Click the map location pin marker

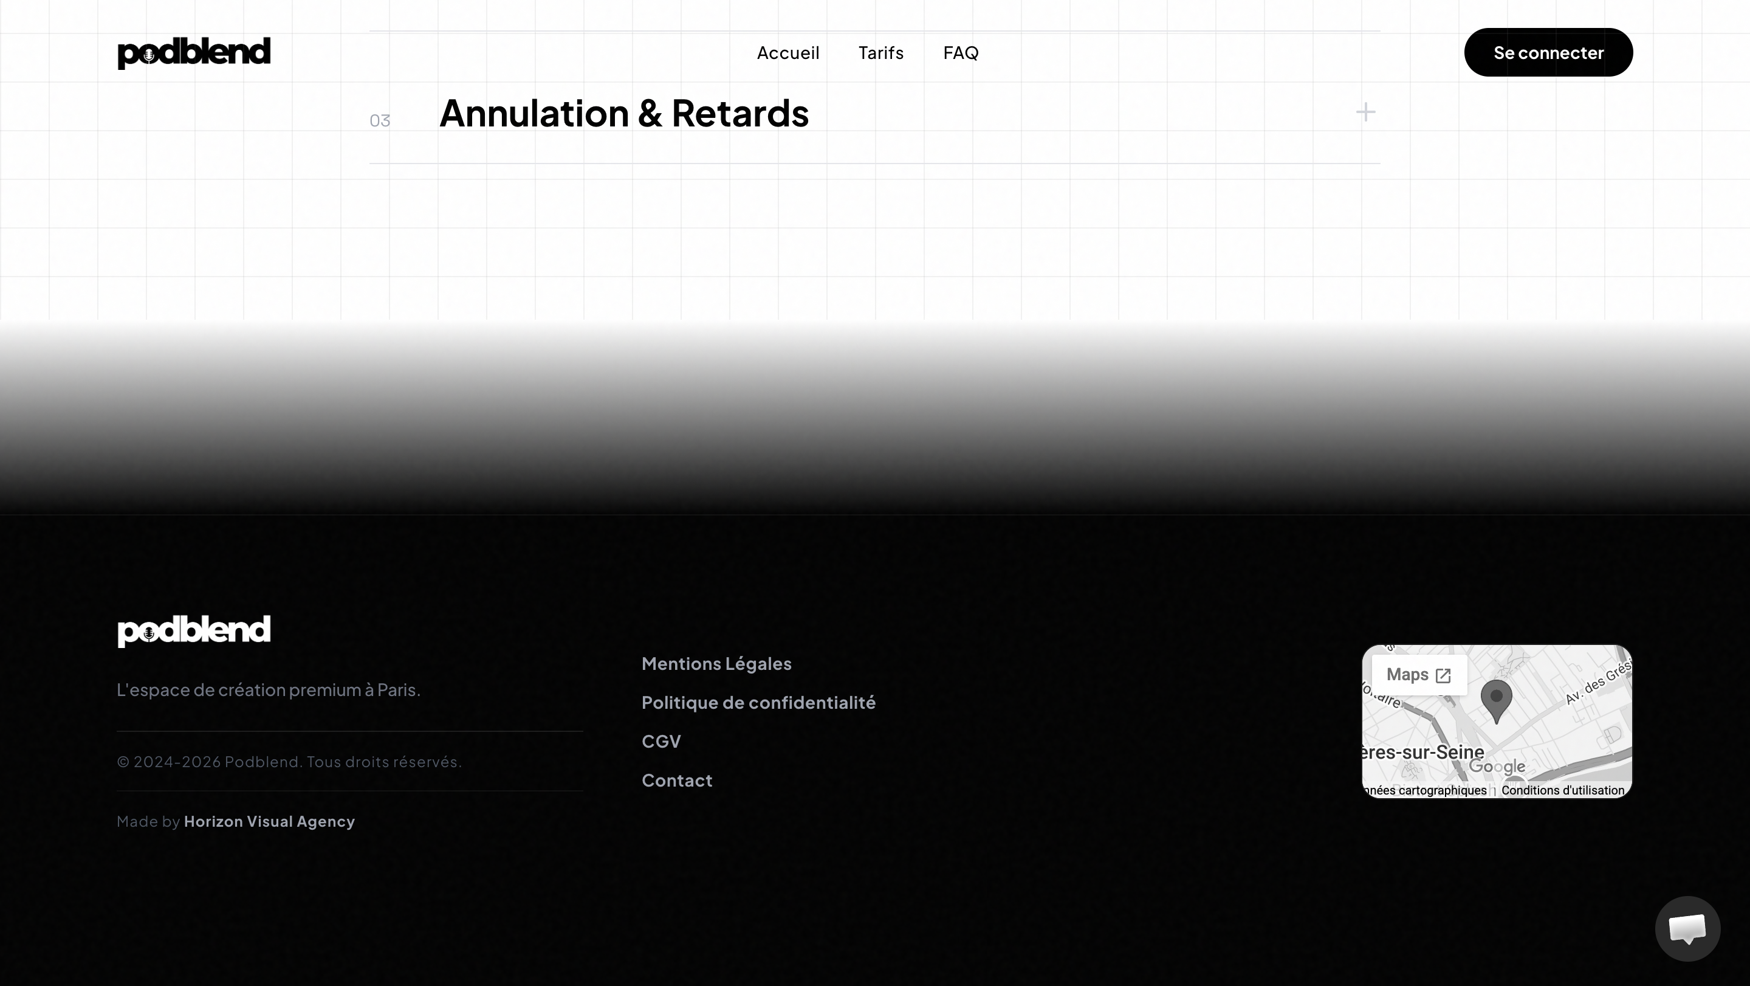point(1496,702)
